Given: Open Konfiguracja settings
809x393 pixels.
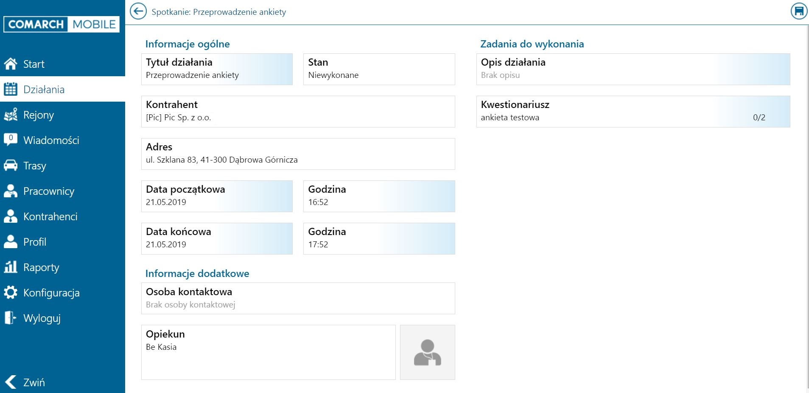Looking at the screenshot, I should 62,293.
